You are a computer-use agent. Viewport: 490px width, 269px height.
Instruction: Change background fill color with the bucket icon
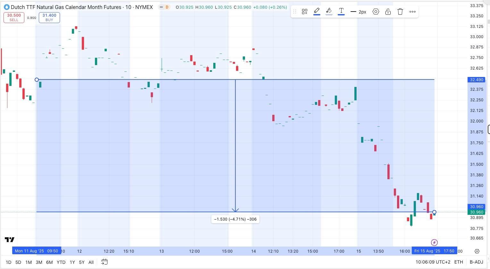[329, 12]
